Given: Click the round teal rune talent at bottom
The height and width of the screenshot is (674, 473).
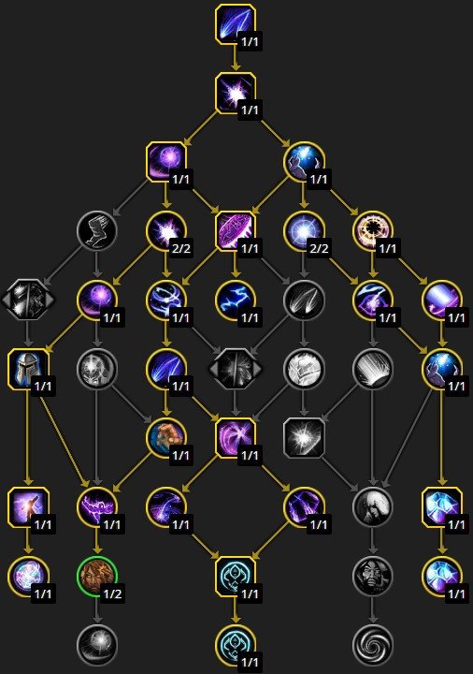Looking at the screenshot, I should pos(236,645).
